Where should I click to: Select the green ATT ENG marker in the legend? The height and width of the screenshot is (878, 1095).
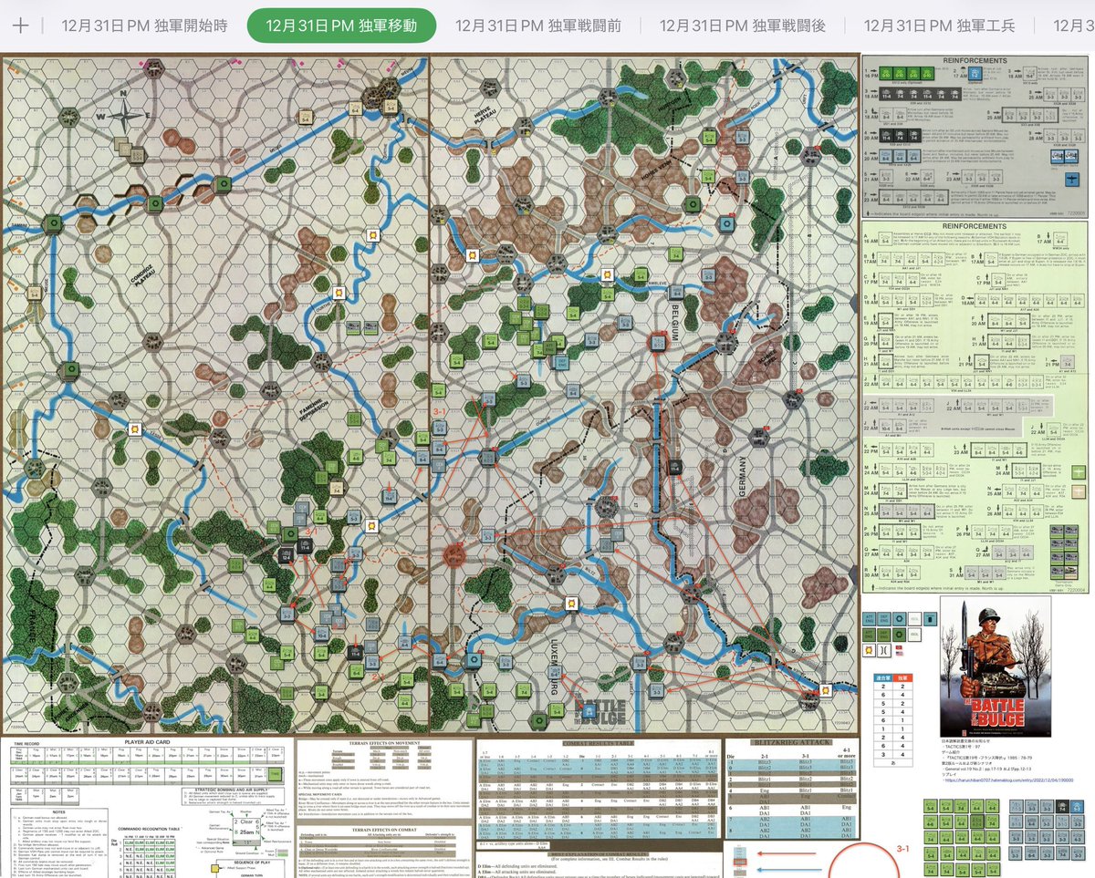[x=869, y=635]
